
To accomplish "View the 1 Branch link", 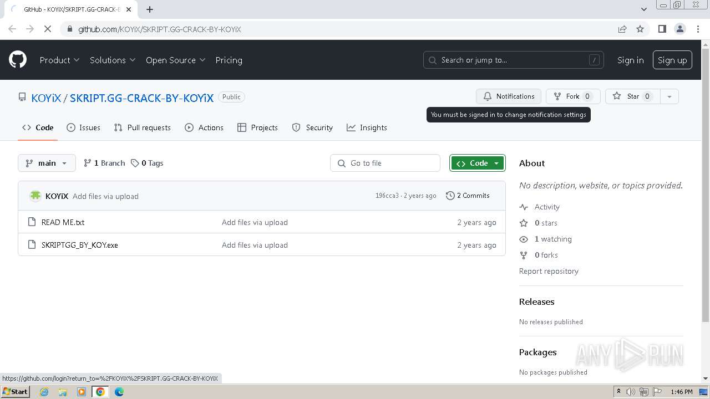I will coord(104,163).
